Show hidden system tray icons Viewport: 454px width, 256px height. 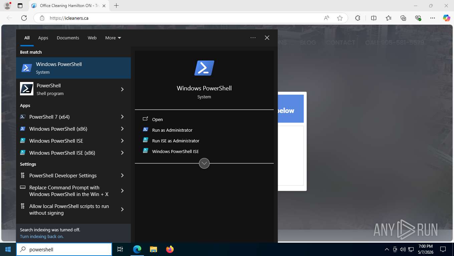point(387,249)
